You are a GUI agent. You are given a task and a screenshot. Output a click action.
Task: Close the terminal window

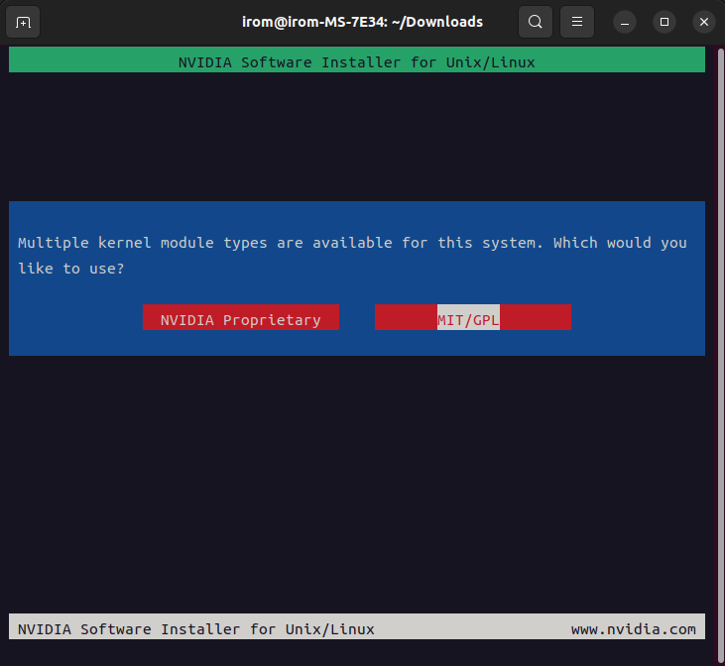pos(704,22)
